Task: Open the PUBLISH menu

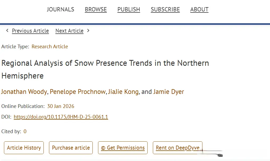Action: click(129, 10)
